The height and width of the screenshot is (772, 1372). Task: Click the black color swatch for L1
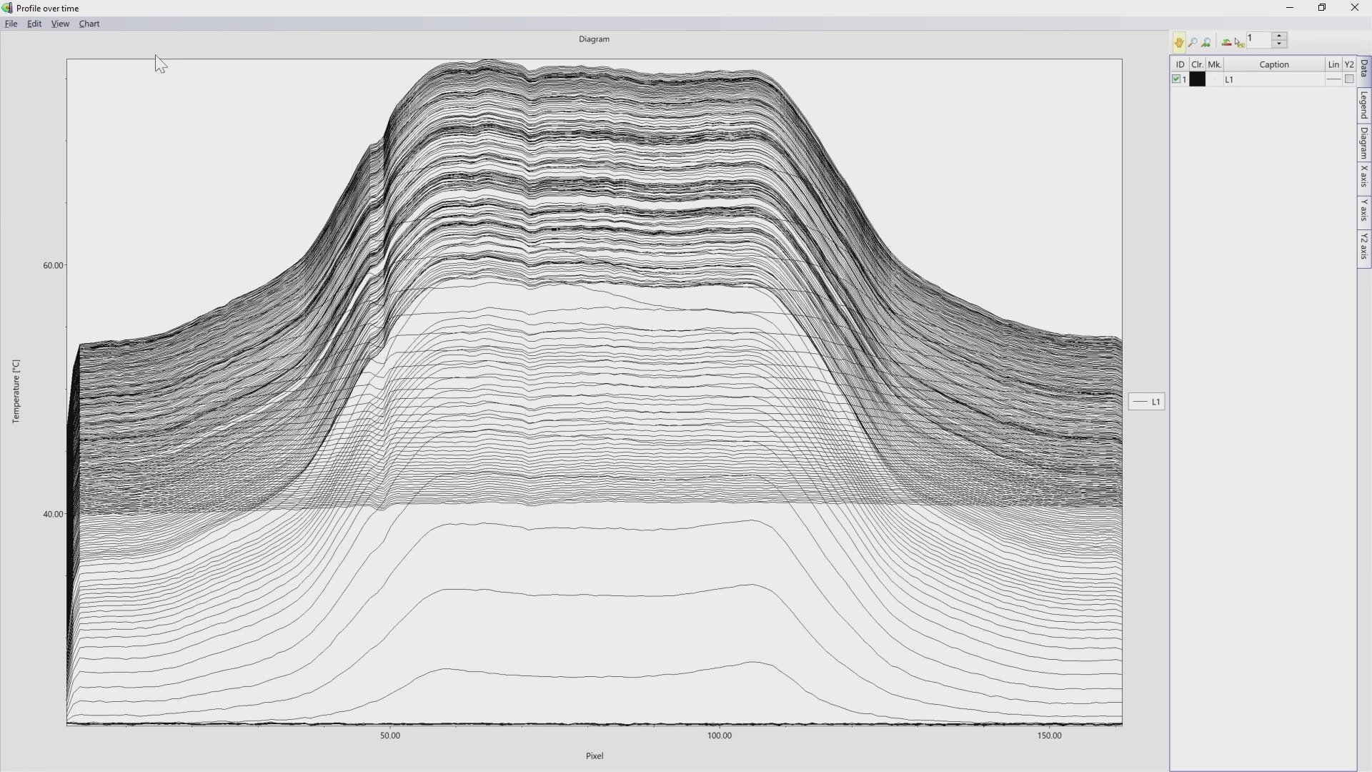point(1197,79)
